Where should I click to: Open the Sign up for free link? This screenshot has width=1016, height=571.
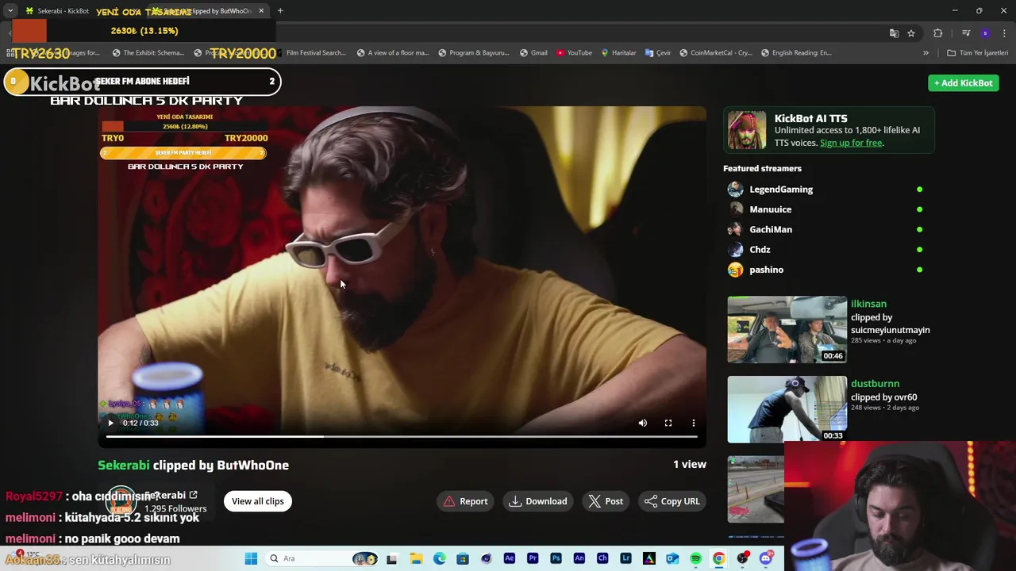coord(851,143)
